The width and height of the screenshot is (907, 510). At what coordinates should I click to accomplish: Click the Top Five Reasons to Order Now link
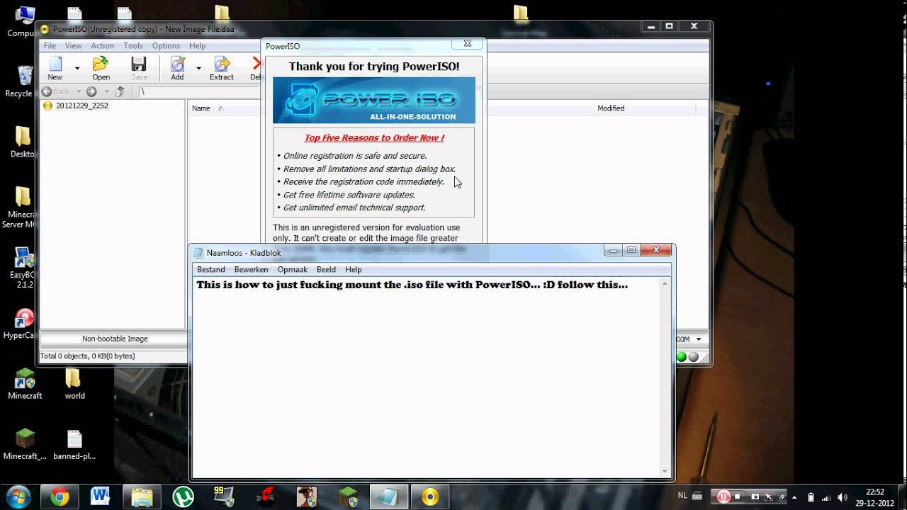point(374,138)
